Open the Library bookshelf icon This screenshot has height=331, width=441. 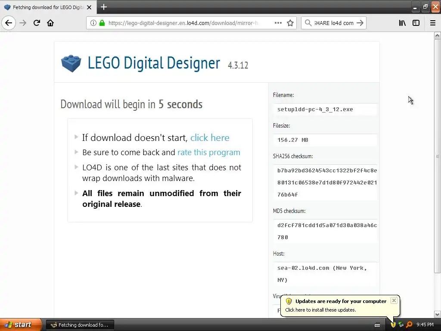[402, 23]
